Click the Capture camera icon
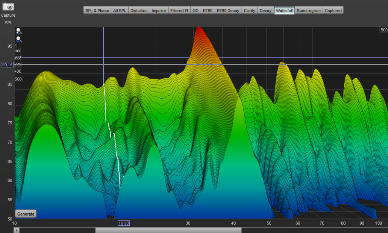Viewport: 388px width, 233px height. pyautogui.click(x=8, y=7)
